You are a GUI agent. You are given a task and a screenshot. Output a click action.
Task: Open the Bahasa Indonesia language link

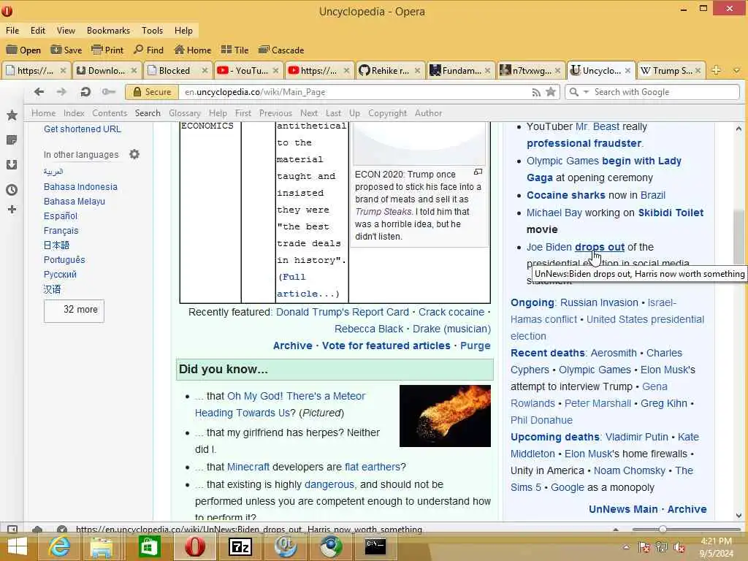tap(80, 186)
